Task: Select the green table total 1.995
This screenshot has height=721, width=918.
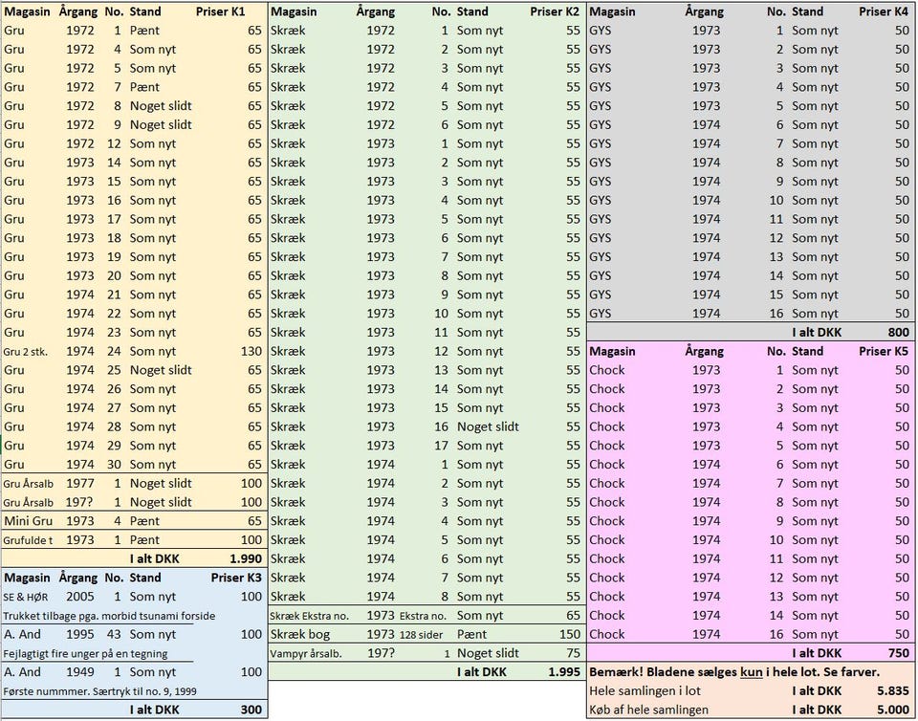Action: pyautogui.click(x=564, y=672)
